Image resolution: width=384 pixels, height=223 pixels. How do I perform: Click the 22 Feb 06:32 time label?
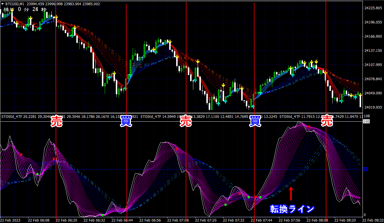(94, 220)
